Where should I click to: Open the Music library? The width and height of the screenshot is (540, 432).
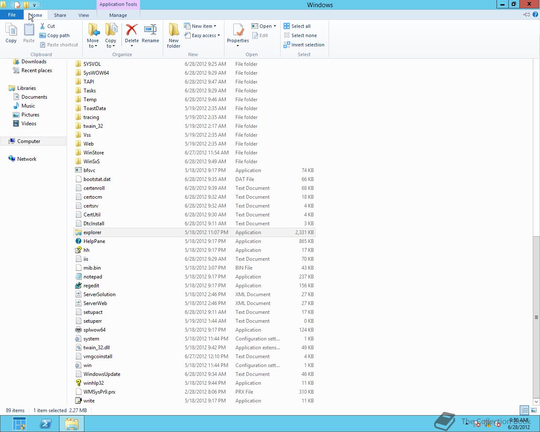pos(28,106)
